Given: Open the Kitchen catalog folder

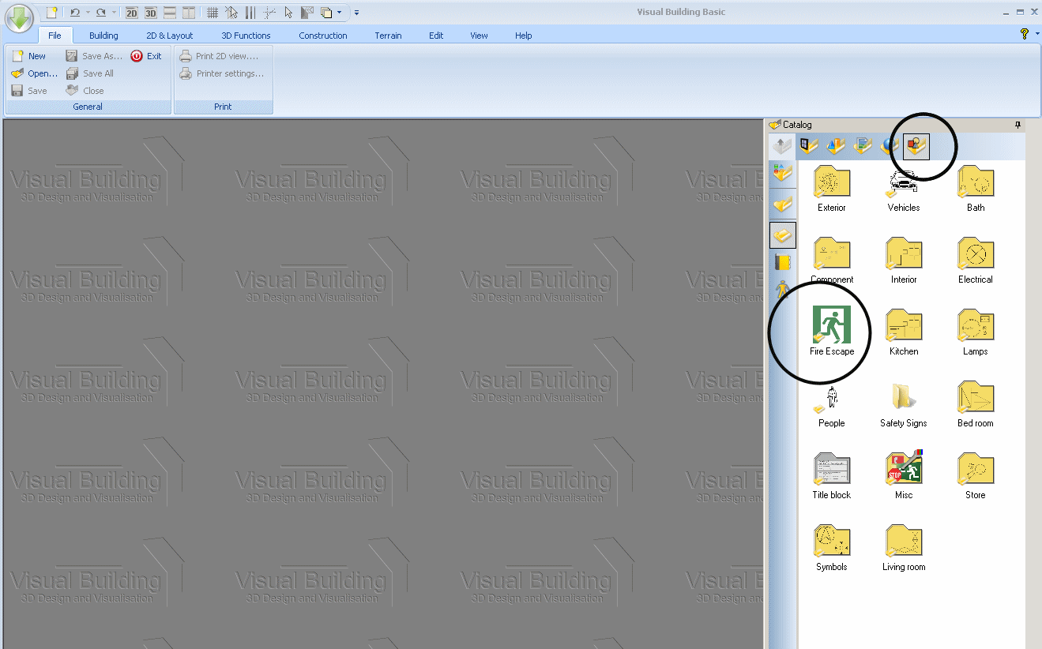Looking at the screenshot, I should click(904, 333).
